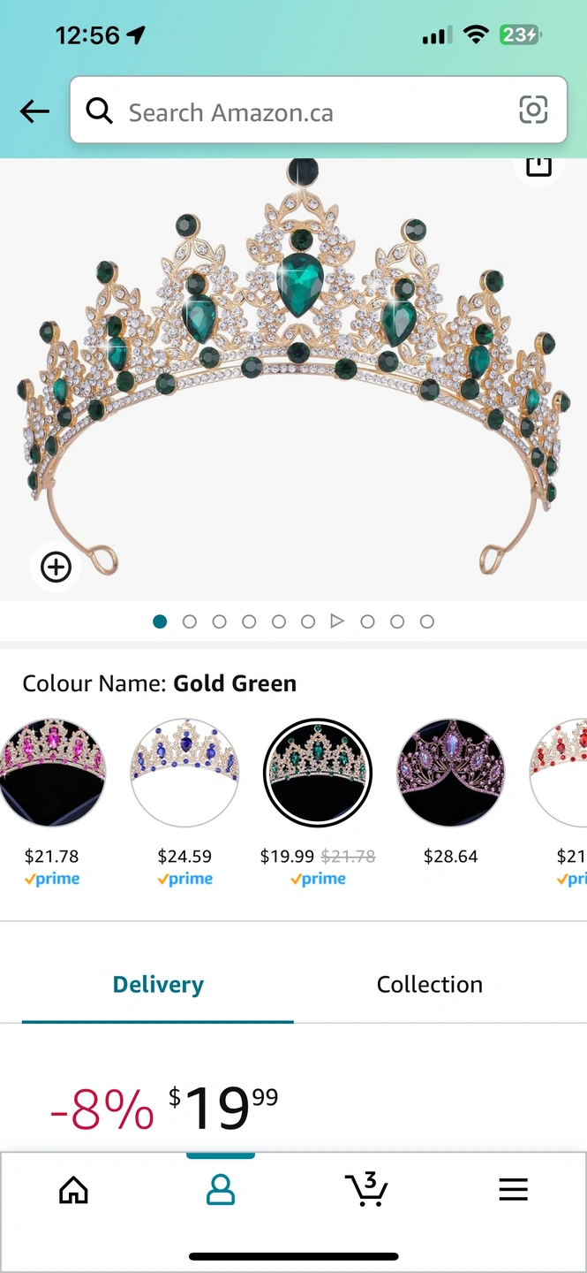This screenshot has height=1273, width=587.
Task: Tap the video play indicator in carousel
Action: tap(337, 621)
